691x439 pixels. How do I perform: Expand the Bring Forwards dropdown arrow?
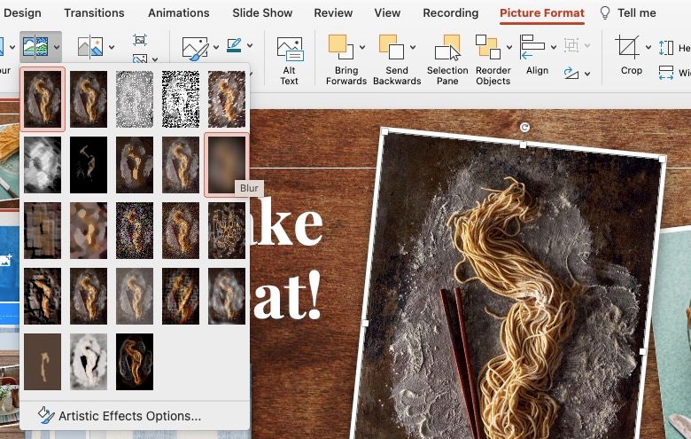(362, 47)
